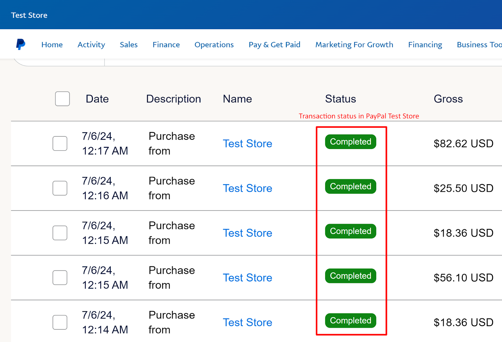
Task: Click the PayPal logo icon
Action: [x=21, y=44]
